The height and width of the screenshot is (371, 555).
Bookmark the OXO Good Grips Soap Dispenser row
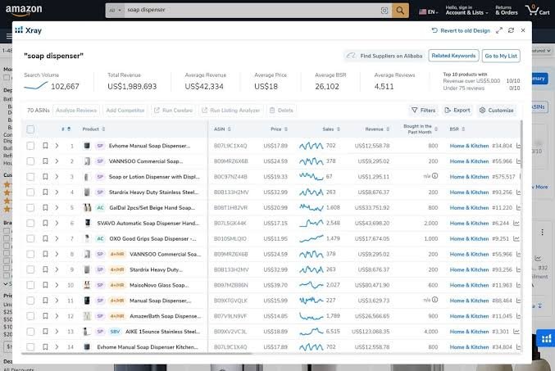coord(45,238)
